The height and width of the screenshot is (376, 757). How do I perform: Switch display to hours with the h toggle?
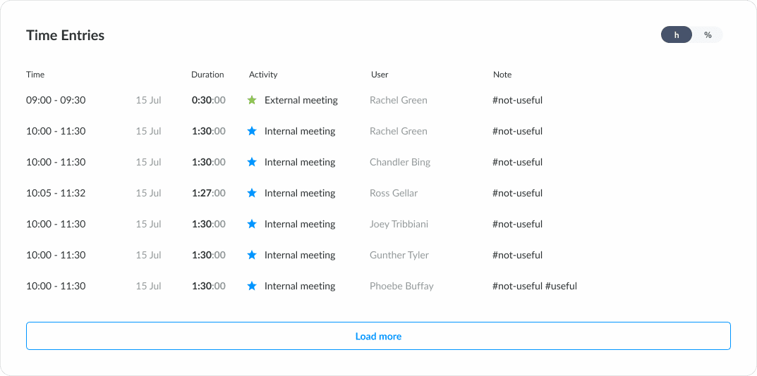(x=676, y=35)
